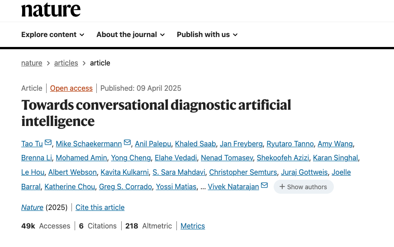This screenshot has width=394, height=247.
Task: Click the Nature journal name link
Action: coord(32,207)
